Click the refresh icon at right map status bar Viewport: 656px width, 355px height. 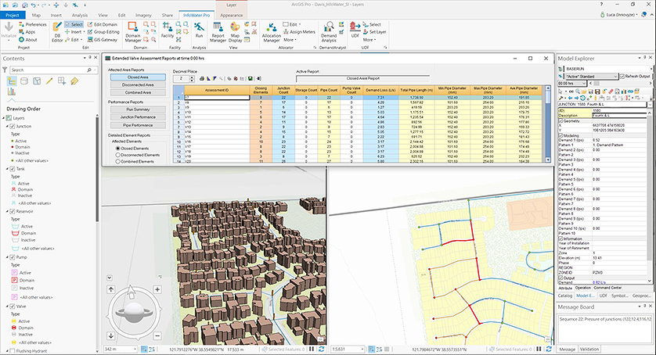[x=549, y=349]
